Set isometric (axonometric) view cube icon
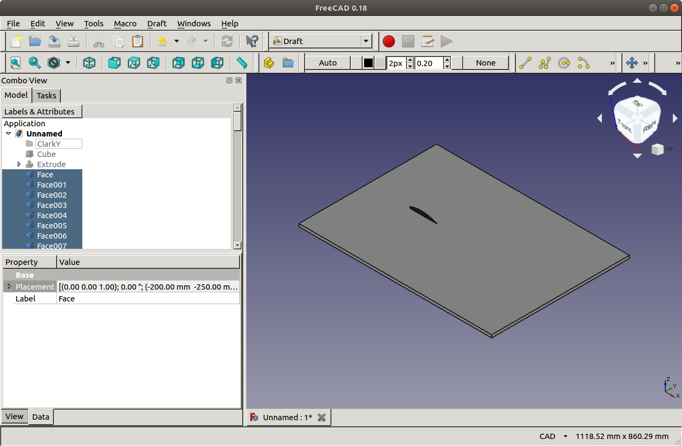Screen dimensions: 682x446 point(89,63)
